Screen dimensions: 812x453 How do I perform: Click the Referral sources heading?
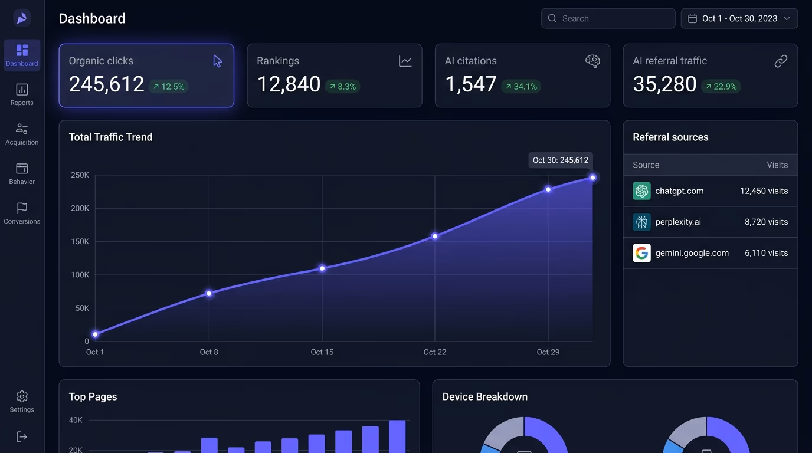click(x=670, y=137)
